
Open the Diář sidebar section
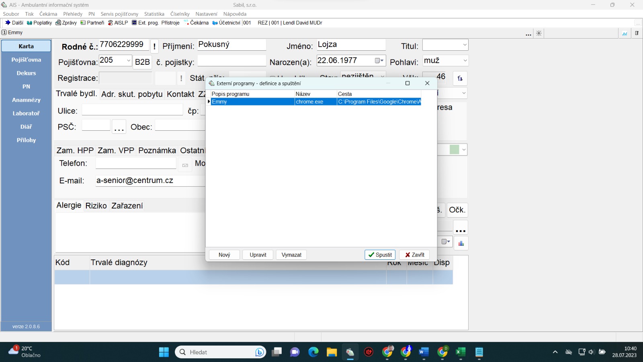click(x=26, y=127)
